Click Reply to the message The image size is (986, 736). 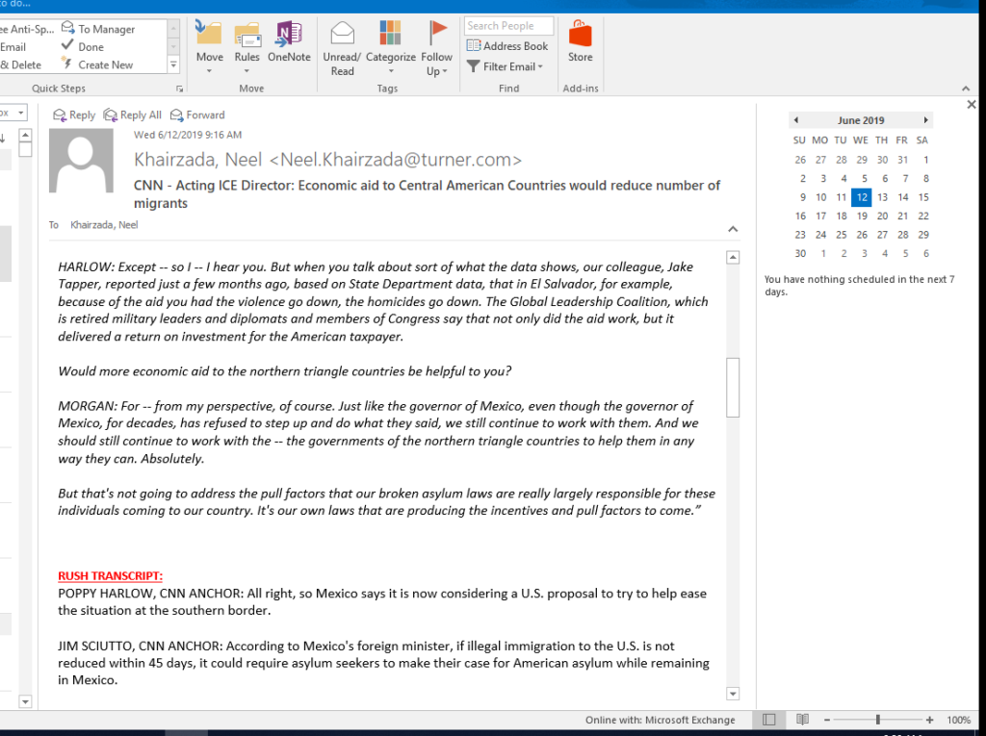(x=74, y=115)
